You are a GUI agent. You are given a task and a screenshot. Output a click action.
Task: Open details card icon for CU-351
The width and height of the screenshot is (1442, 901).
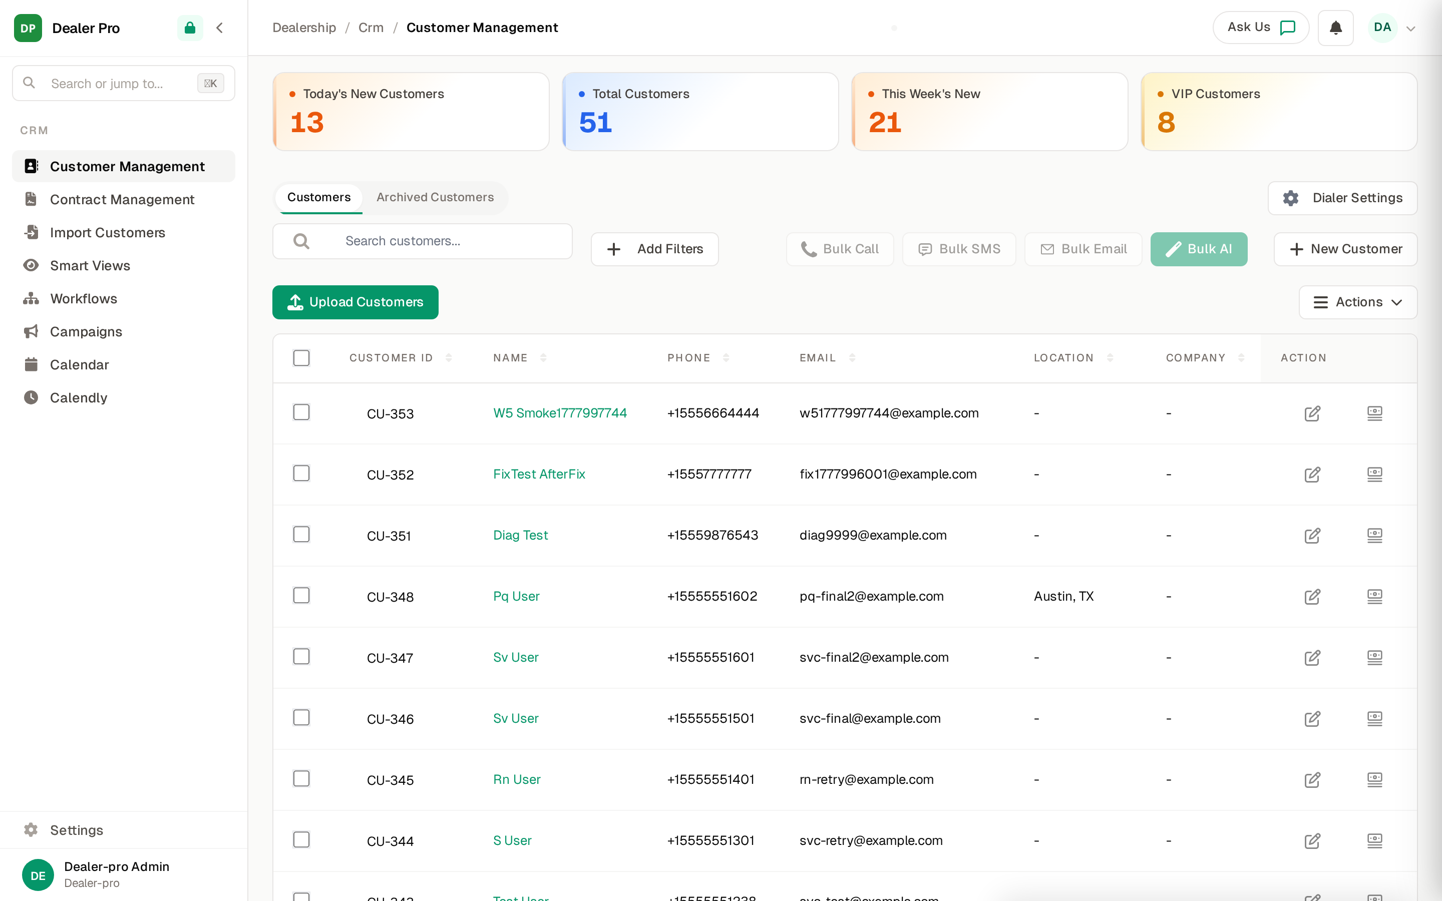click(1375, 535)
